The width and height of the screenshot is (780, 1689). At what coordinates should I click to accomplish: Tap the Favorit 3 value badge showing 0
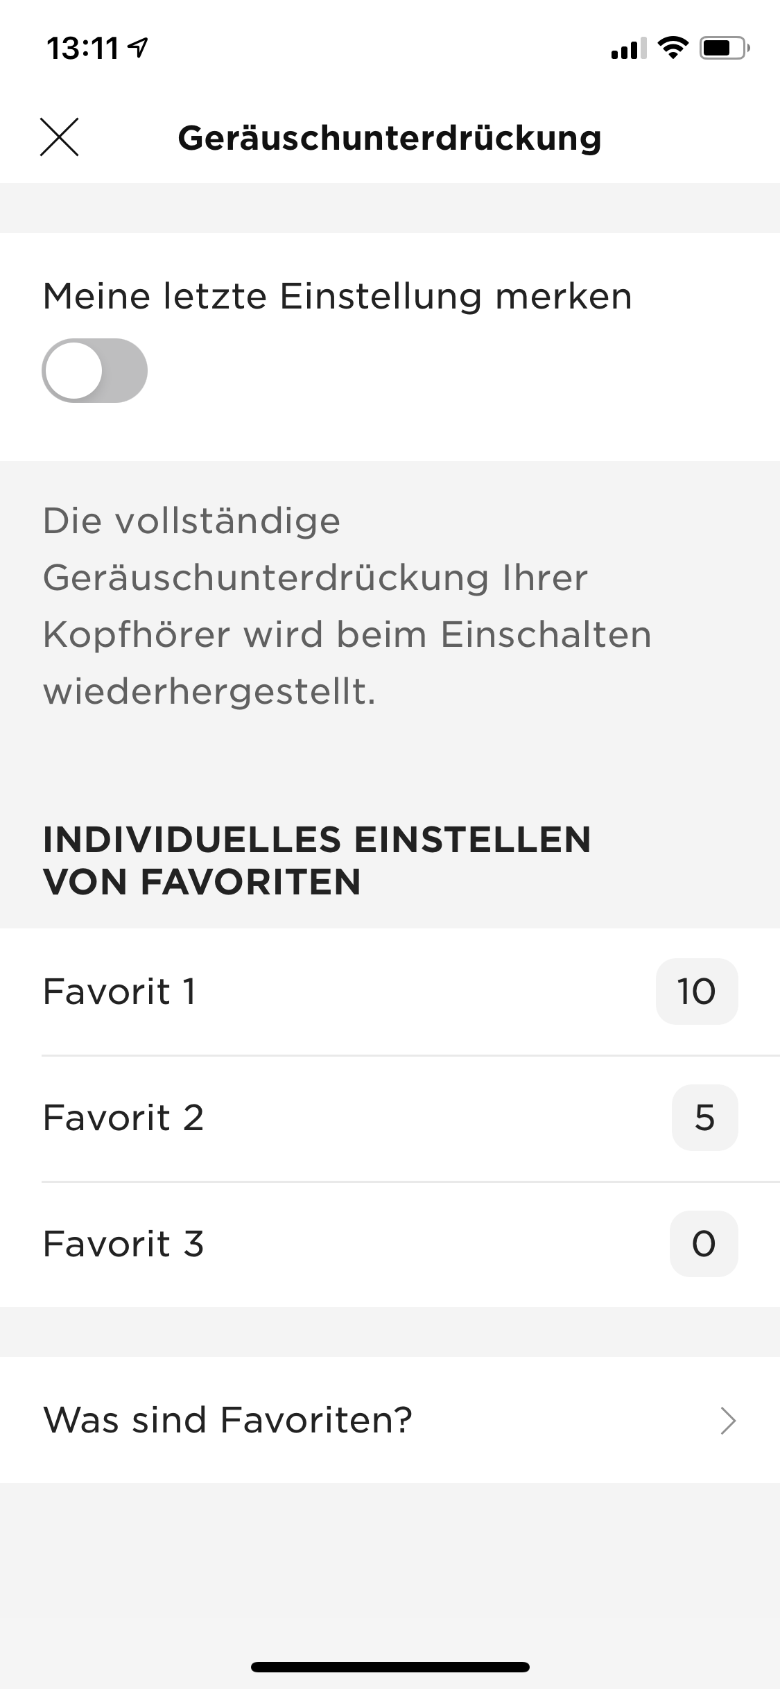coord(703,1244)
